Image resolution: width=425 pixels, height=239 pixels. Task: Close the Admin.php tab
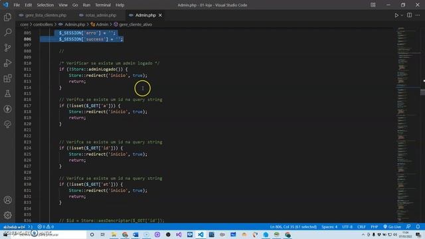tap(160, 15)
